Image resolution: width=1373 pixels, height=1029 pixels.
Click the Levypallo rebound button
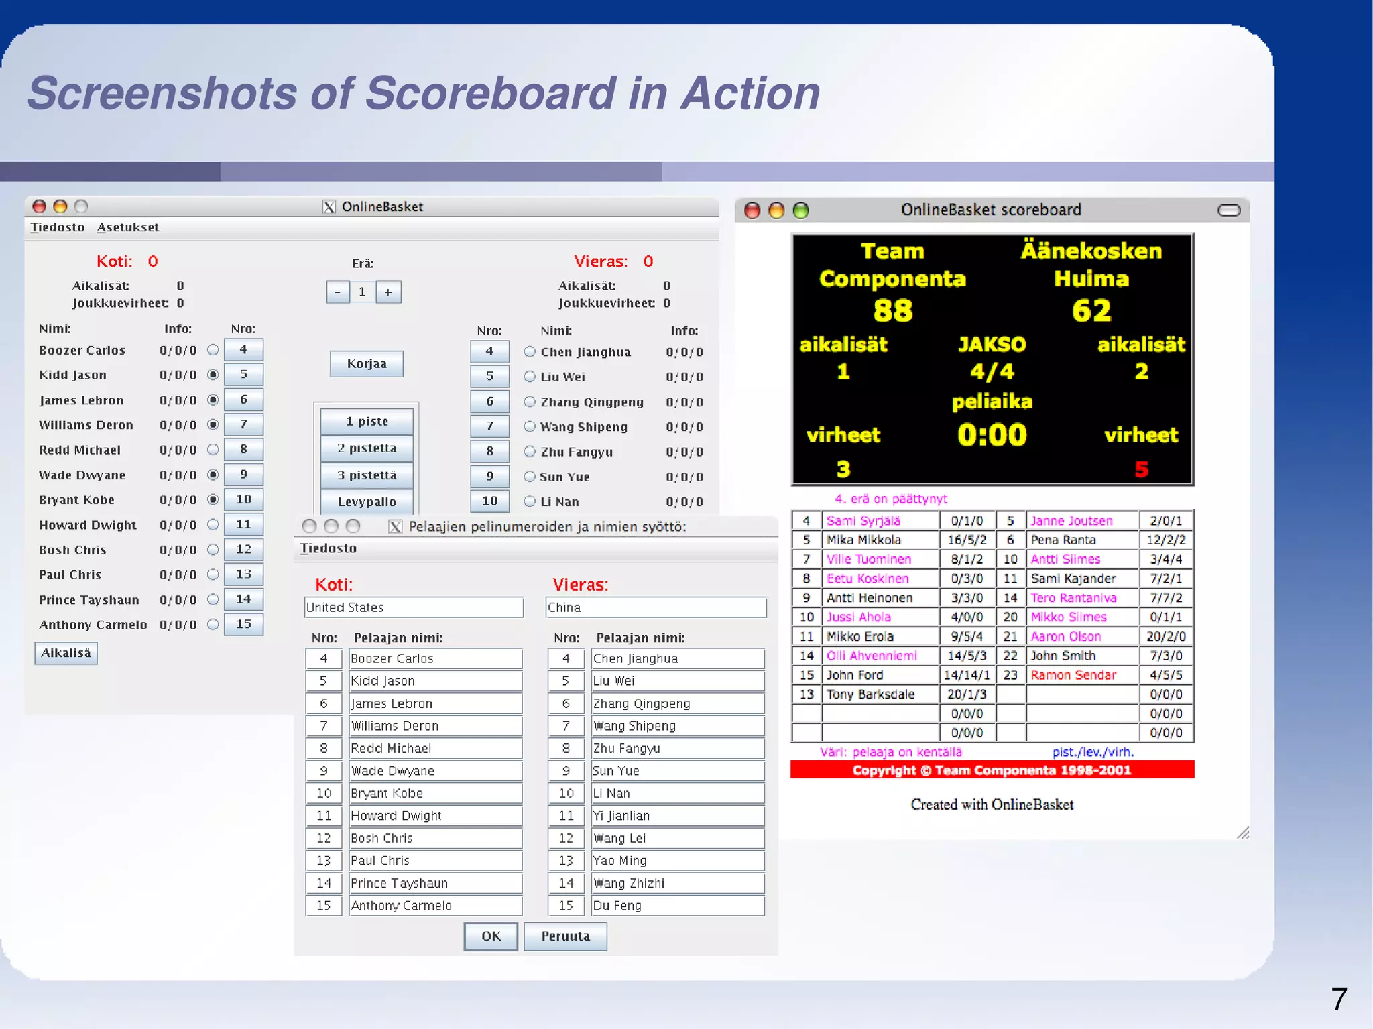(367, 501)
